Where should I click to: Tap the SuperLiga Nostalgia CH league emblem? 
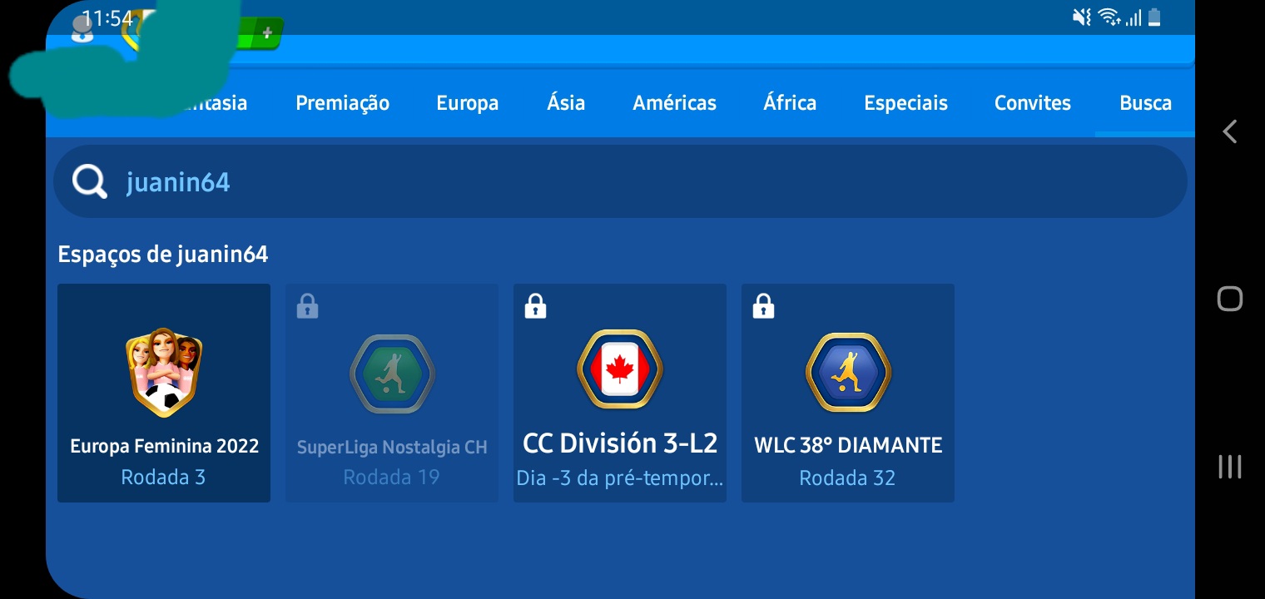click(392, 374)
